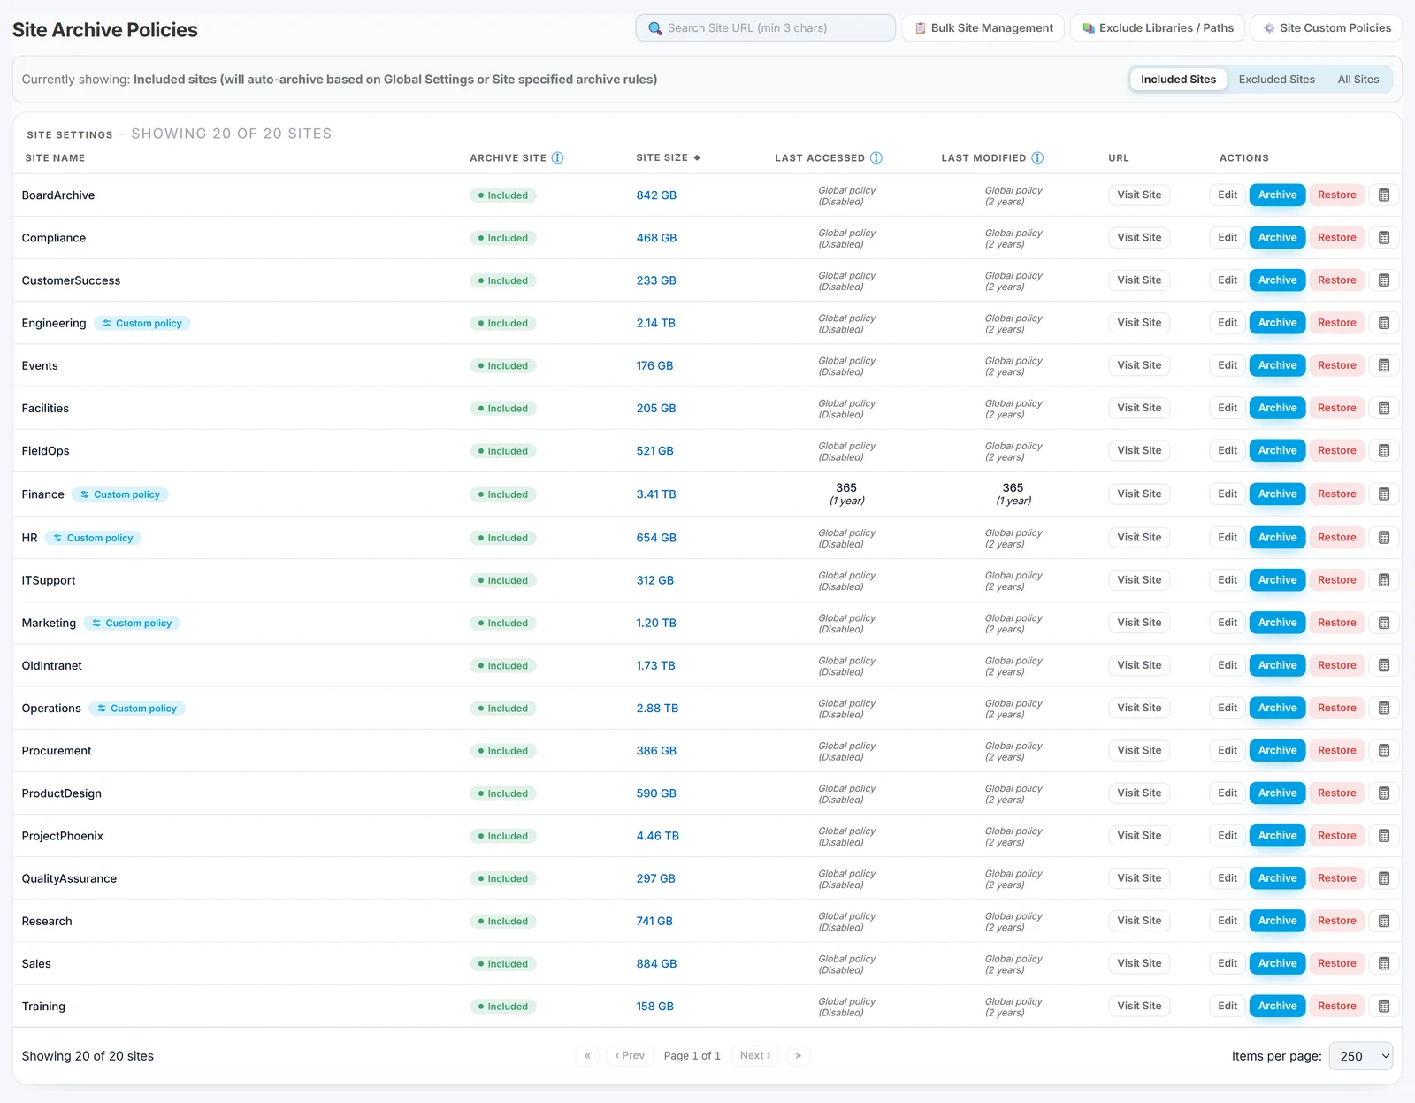Viewport: 1415px width, 1103px height.
Task: Click the Operations Custom policy badge
Action: (x=136, y=709)
